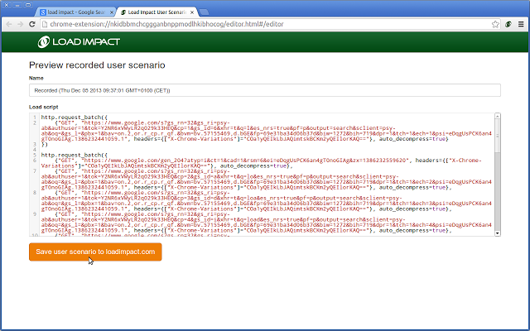Click the Load Impact logo in header
The image size is (530, 331).
pos(79,42)
